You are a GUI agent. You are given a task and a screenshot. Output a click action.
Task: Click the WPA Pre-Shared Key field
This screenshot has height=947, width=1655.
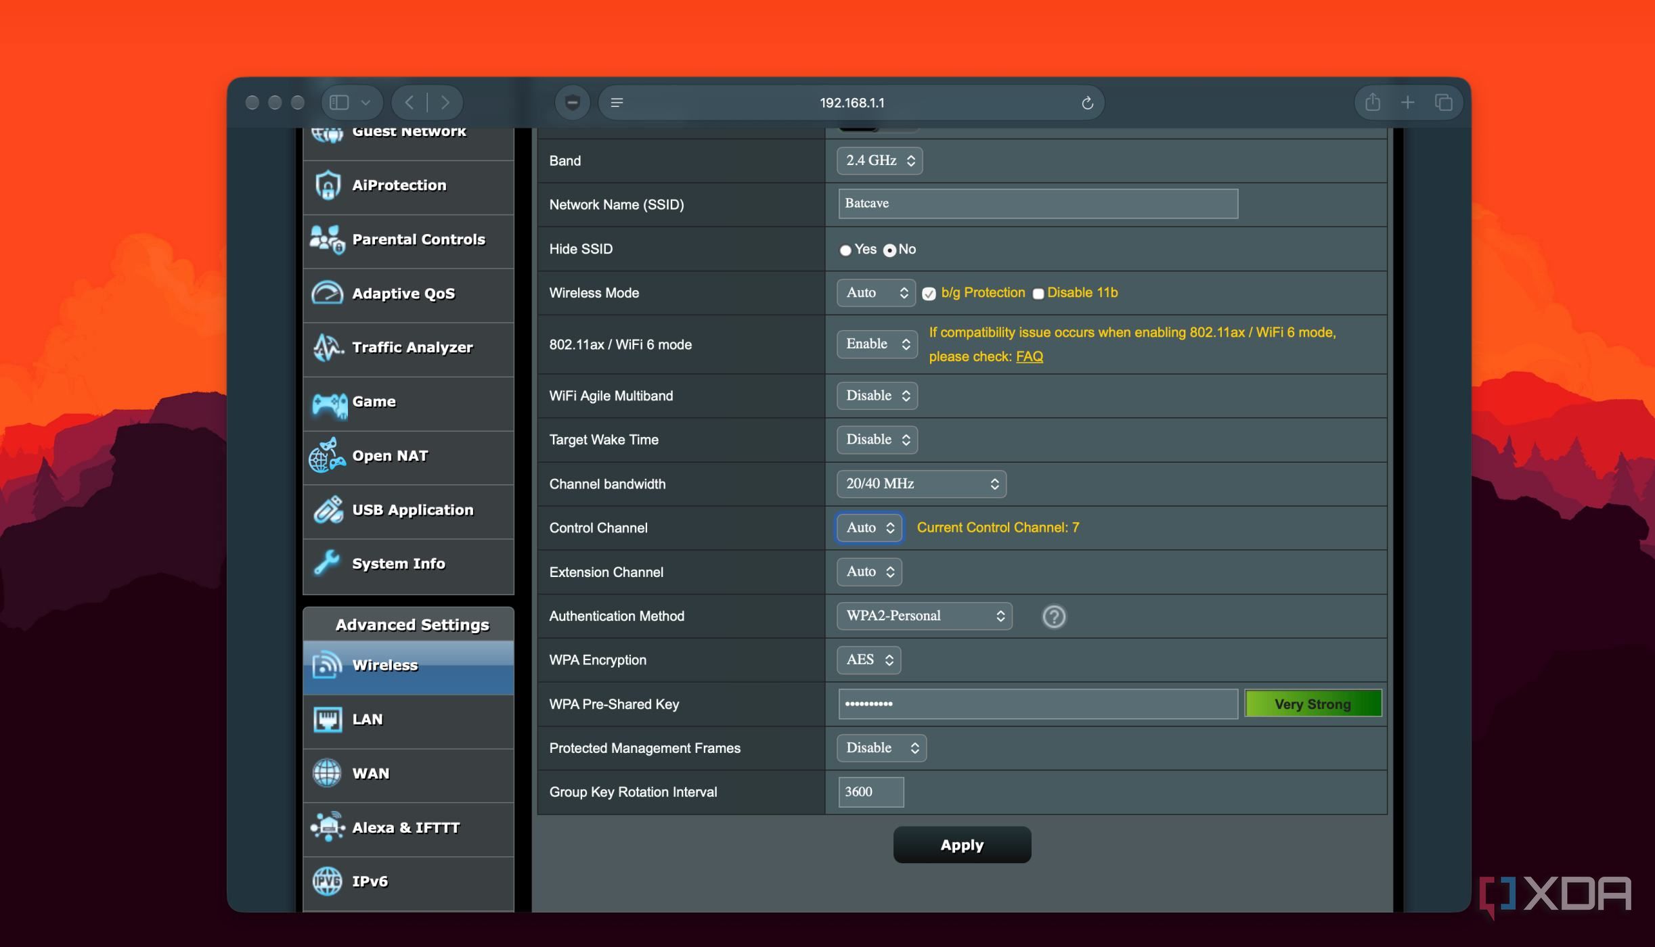1038,704
